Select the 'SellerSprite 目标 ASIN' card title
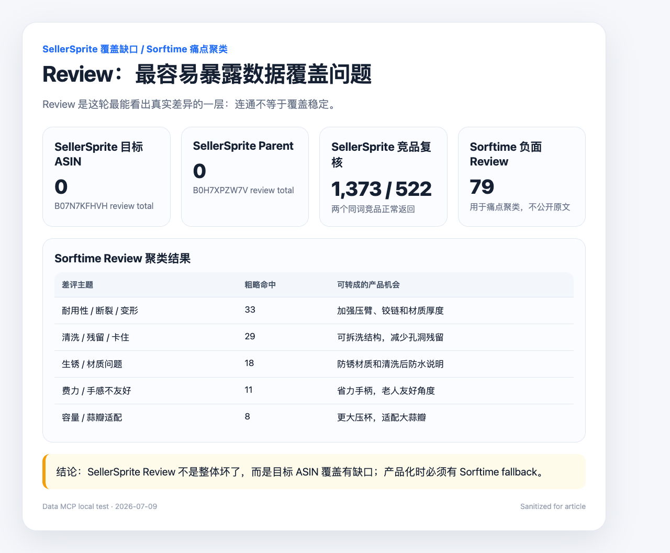Viewport: 670px width, 553px height. (99, 154)
